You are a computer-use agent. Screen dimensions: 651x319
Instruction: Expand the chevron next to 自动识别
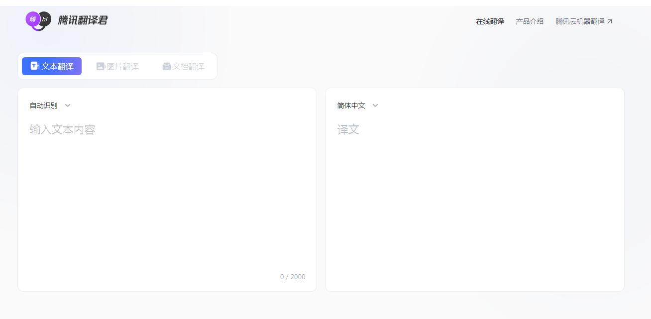[68, 106]
